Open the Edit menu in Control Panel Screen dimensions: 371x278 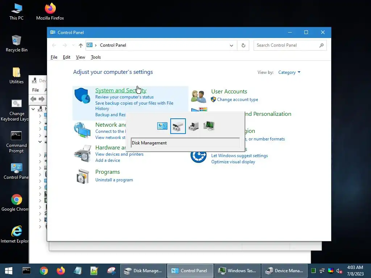(67, 57)
